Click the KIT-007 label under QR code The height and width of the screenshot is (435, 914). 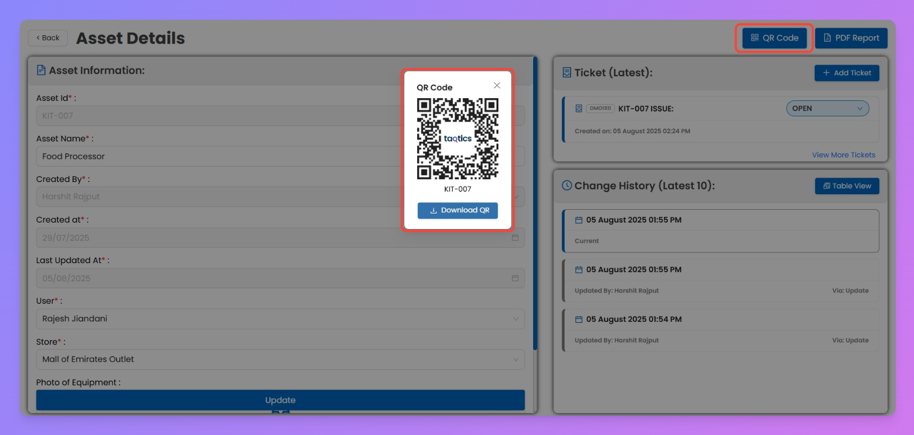[x=458, y=189]
